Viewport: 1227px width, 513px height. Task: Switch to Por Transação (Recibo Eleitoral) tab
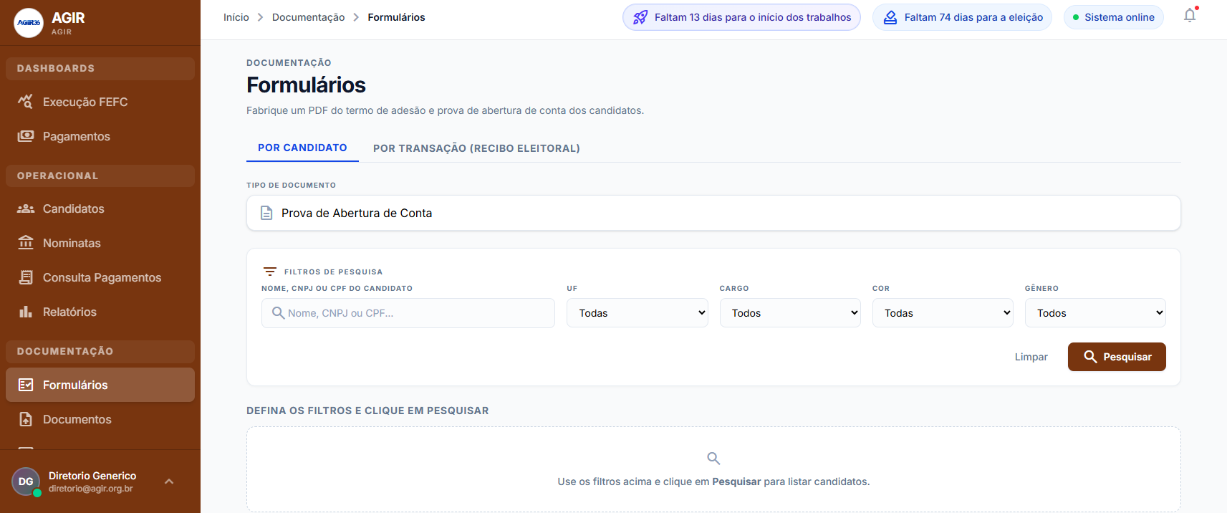coord(476,148)
